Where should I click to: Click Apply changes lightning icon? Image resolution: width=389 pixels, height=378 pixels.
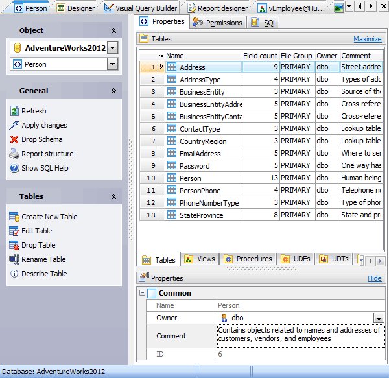click(x=14, y=125)
